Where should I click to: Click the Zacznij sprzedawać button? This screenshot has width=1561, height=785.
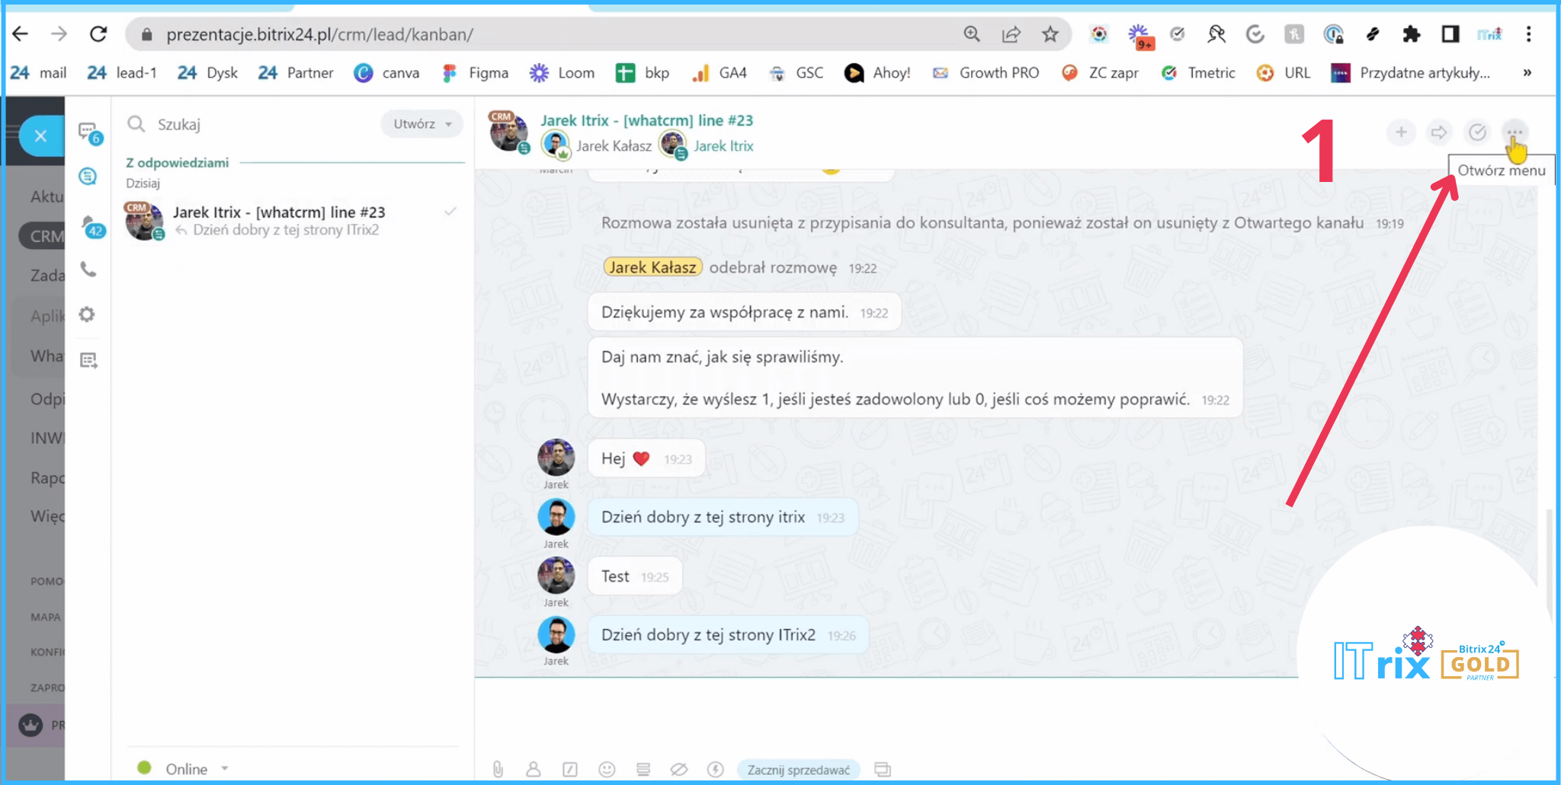(x=798, y=770)
